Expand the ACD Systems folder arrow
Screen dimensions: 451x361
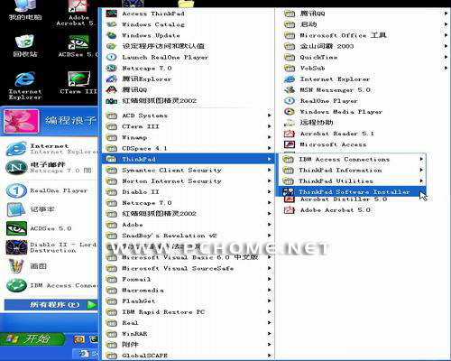(x=270, y=116)
